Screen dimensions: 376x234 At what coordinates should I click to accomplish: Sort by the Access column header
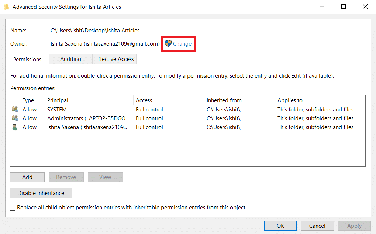tap(144, 100)
